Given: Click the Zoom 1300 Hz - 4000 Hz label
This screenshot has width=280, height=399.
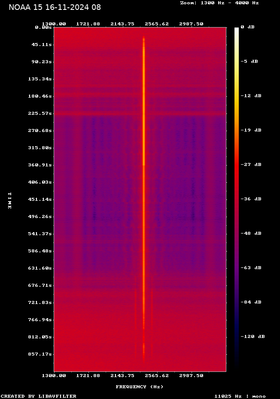Looking at the screenshot, I should click(x=219, y=3).
